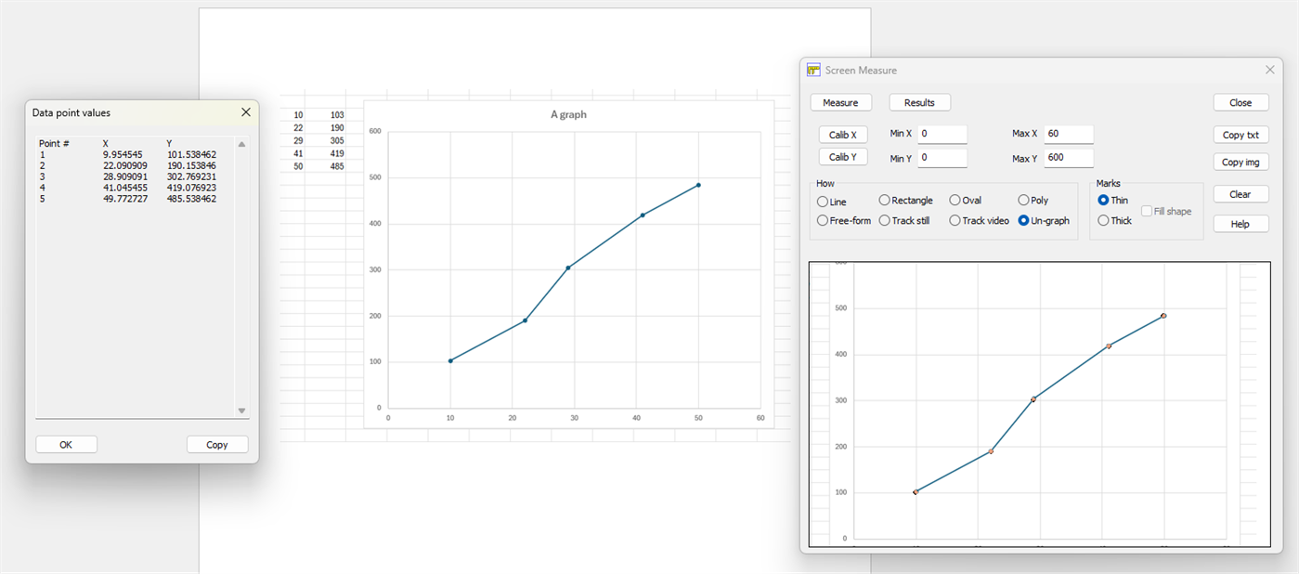1299x574 pixels.
Task: Switch to Rectangle measuring mode
Action: (884, 200)
